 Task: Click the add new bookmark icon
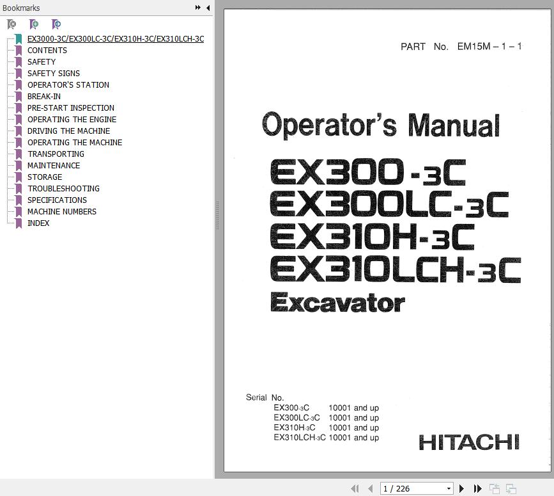(34, 24)
